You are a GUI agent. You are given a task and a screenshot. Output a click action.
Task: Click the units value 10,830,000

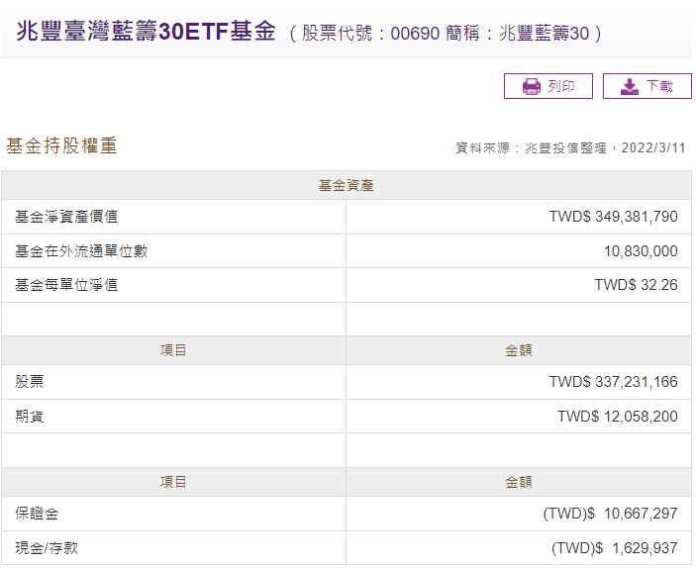coord(641,251)
